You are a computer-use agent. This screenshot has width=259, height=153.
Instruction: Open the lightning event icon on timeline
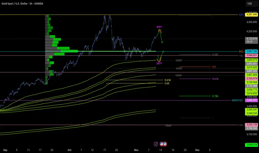(x=156, y=144)
